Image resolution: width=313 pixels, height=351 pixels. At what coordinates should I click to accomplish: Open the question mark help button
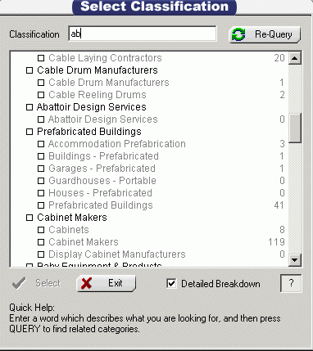pyautogui.click(x=291, y=283)
